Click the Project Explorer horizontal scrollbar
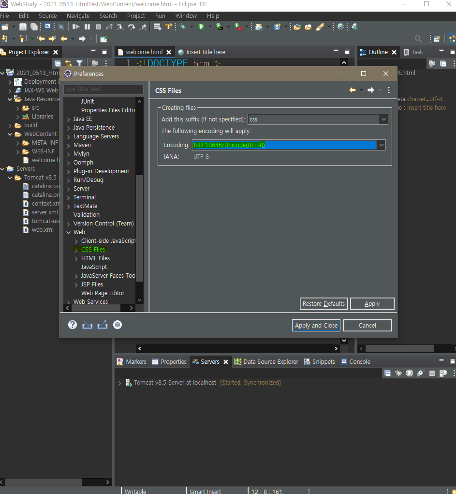The image size is (456, 494). [x=44, y=482]
